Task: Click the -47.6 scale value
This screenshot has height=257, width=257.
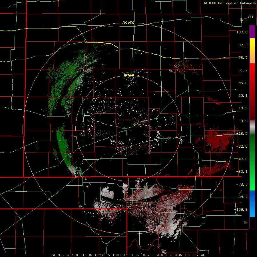Action: coord(242,159)
